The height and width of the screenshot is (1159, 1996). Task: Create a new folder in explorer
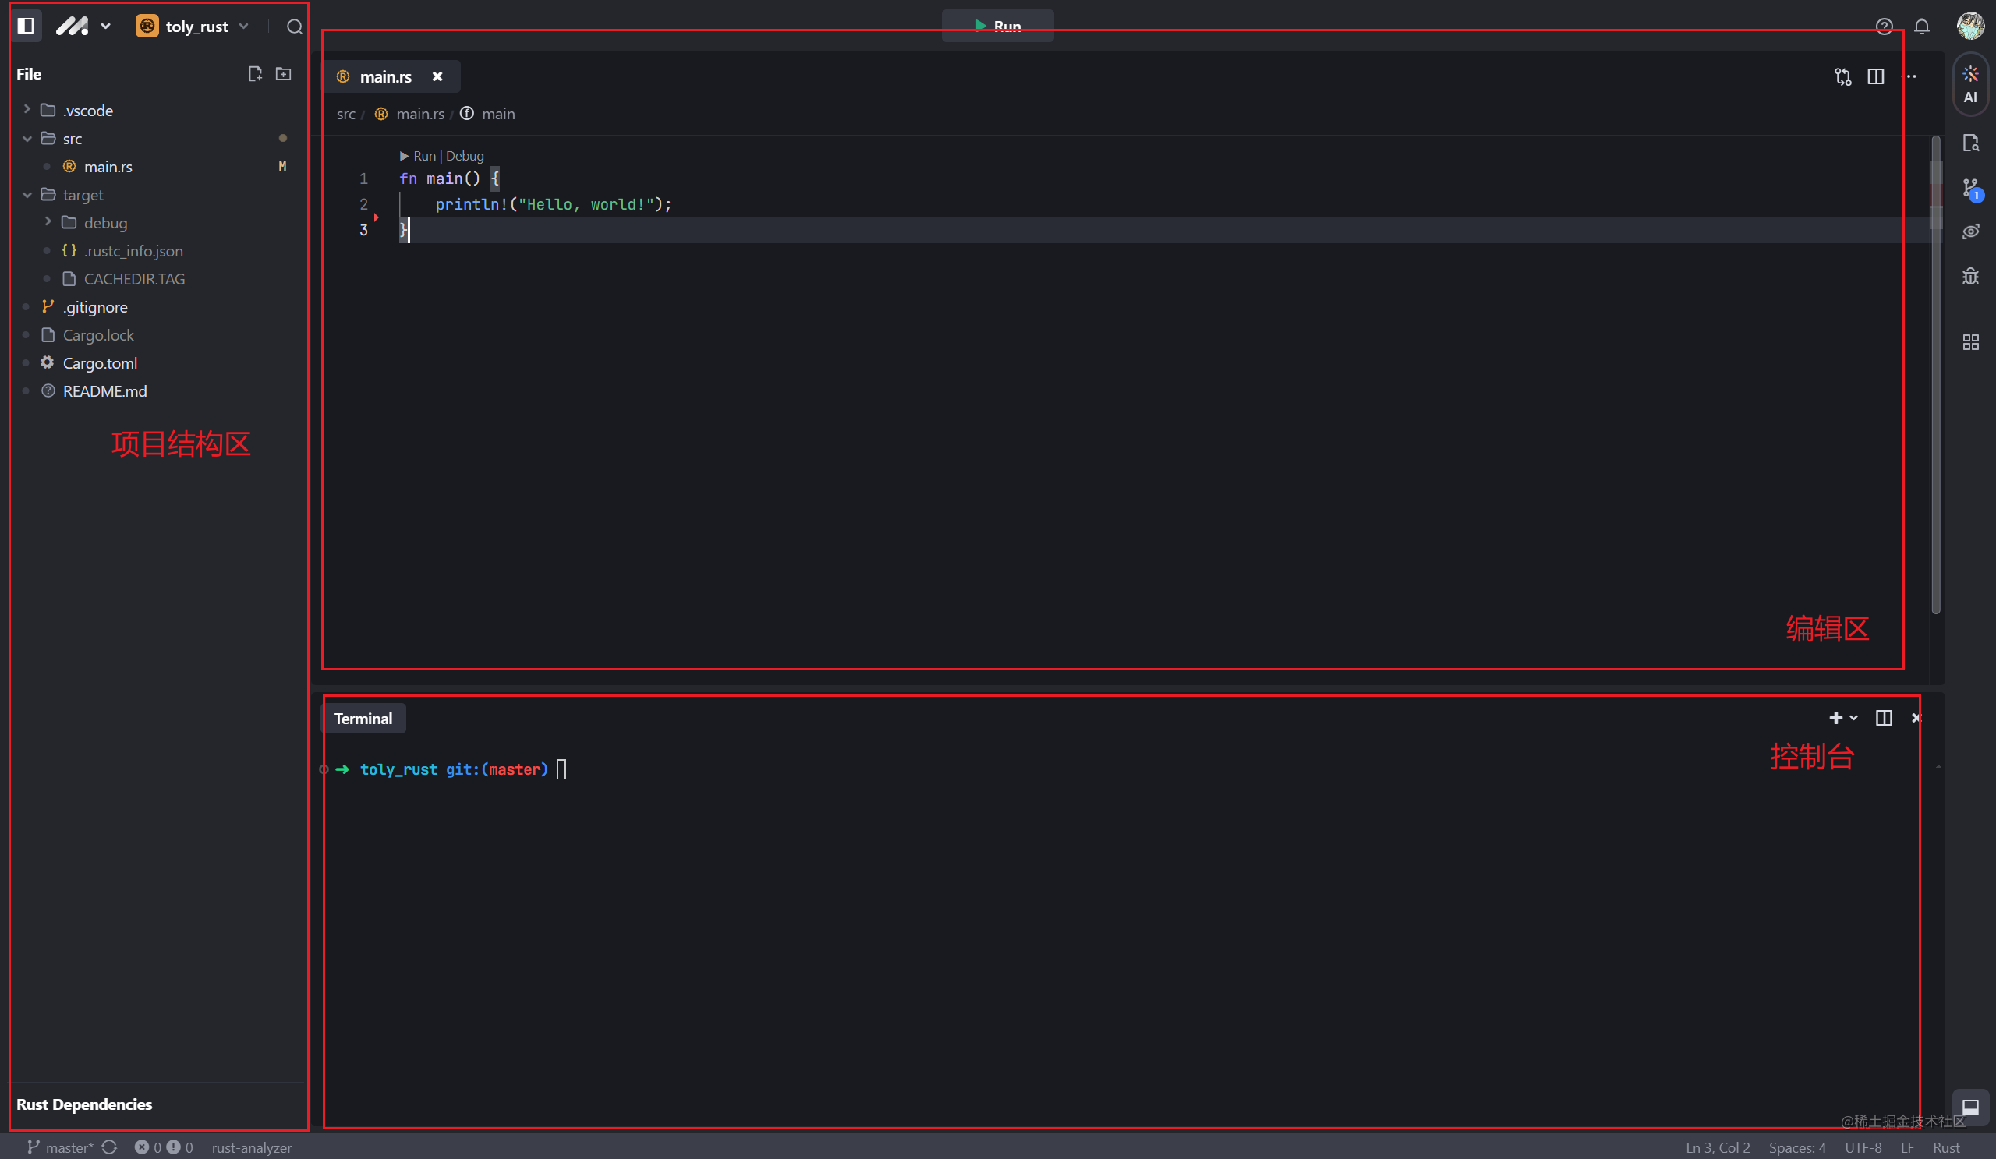[283, 73]
